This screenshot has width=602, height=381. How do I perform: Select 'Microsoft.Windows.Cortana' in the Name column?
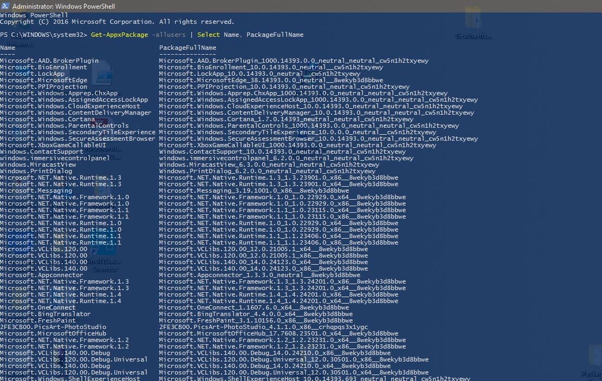[x=47, y=119]
